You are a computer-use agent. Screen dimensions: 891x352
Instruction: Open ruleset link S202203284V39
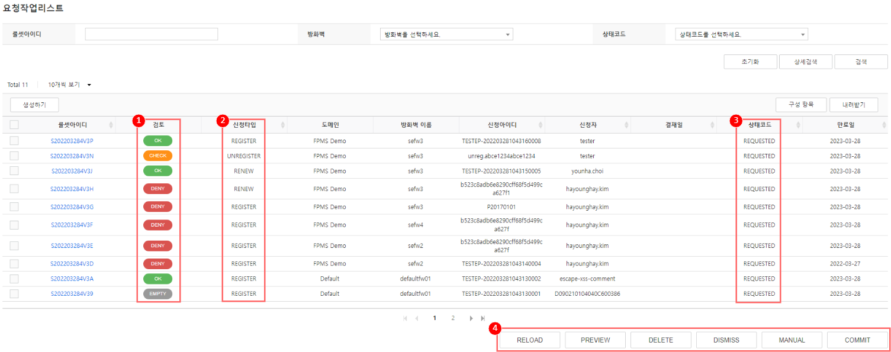point(72,294)
